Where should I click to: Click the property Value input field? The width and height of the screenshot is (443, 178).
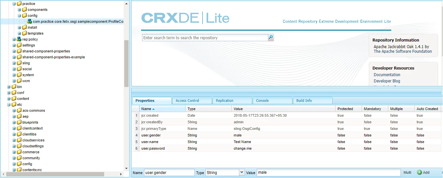tap(329, 172)
